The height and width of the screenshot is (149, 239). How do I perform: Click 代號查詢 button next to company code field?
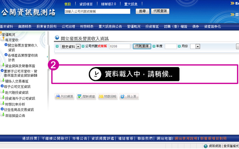point(141,46)
